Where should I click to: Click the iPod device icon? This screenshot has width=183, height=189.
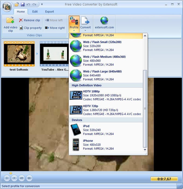coord(76,130)
